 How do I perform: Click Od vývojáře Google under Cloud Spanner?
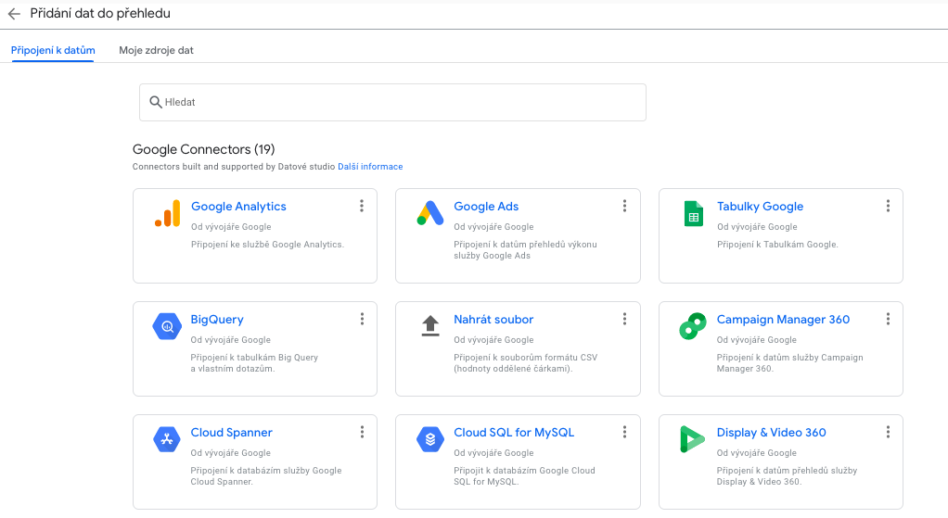pos(230,453)
